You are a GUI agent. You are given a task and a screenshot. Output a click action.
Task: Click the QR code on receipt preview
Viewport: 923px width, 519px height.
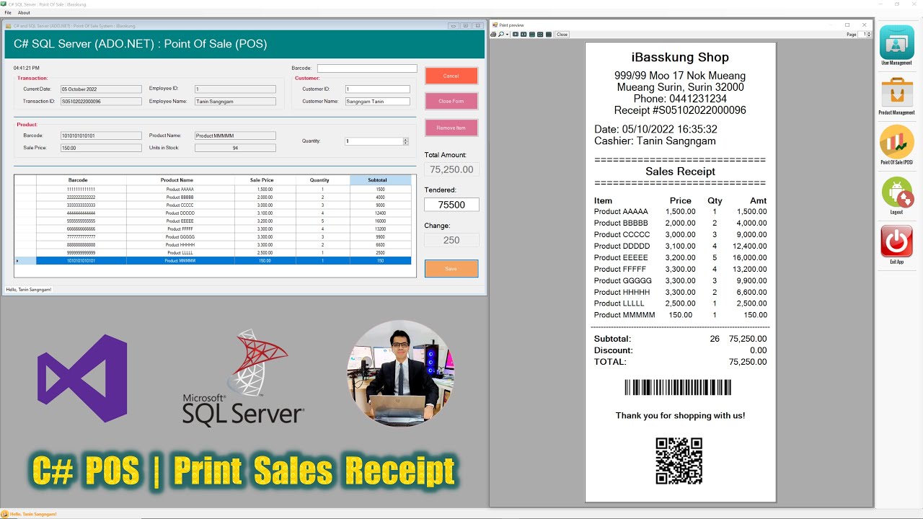(x=679, y=461)
